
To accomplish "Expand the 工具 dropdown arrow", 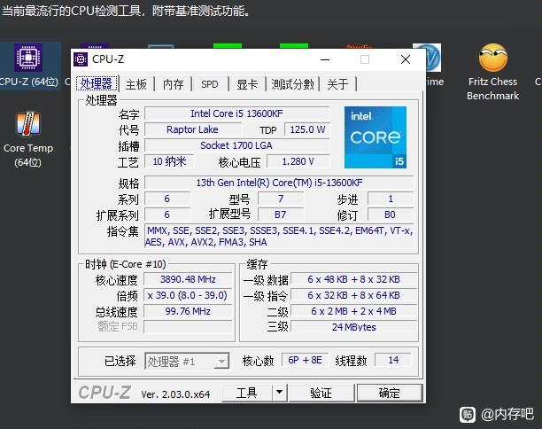I will [x=280, y=393].
